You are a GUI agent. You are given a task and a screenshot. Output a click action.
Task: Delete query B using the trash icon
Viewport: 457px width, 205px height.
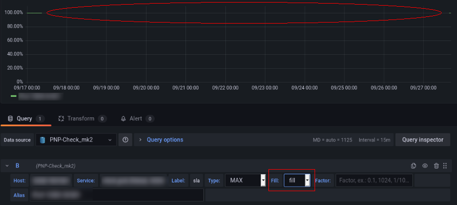[436, 166]
